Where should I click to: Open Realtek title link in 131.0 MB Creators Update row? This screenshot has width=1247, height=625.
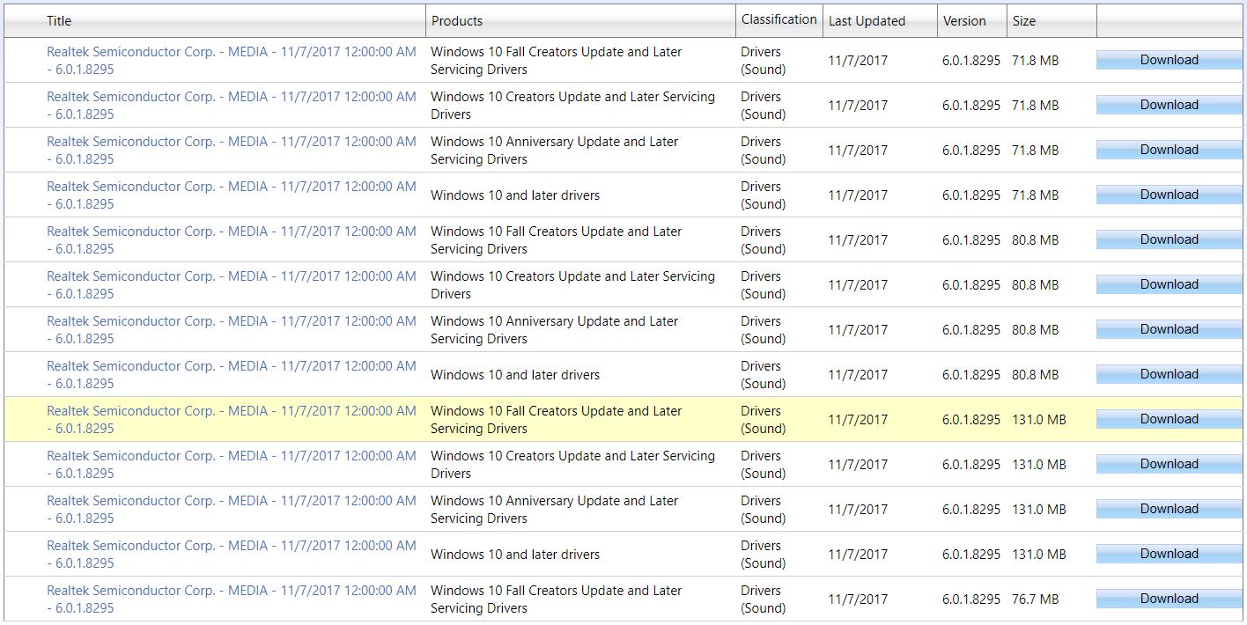(232, 465)
